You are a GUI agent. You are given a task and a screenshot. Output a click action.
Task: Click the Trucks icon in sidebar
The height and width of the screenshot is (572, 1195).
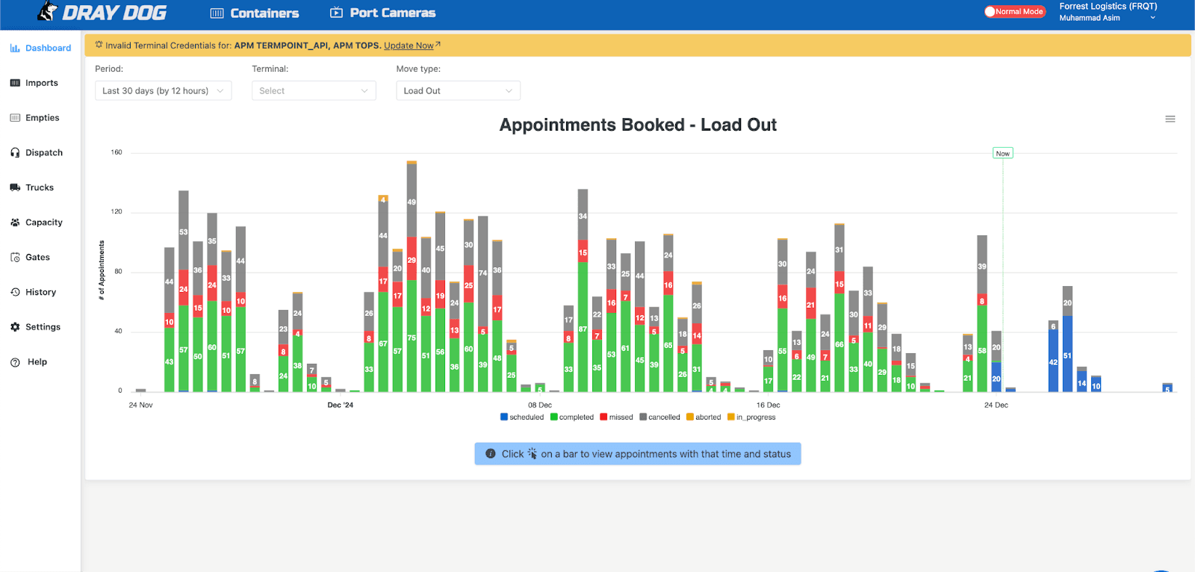point(15,187)
